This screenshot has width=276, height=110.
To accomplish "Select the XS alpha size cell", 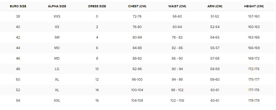I will pos(57,27).
